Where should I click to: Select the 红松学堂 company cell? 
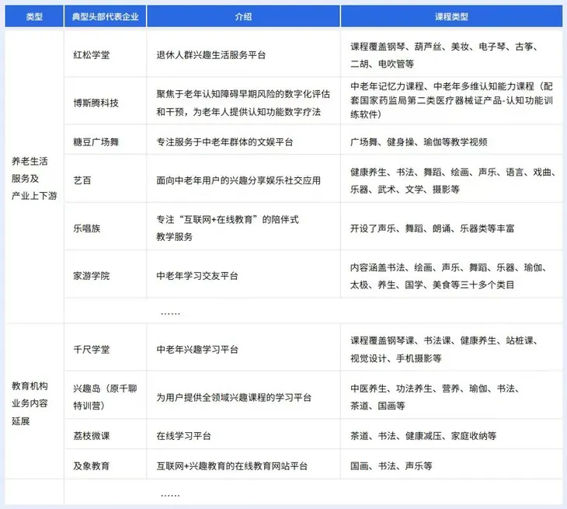pyautogui.click(x=105, y=54)
